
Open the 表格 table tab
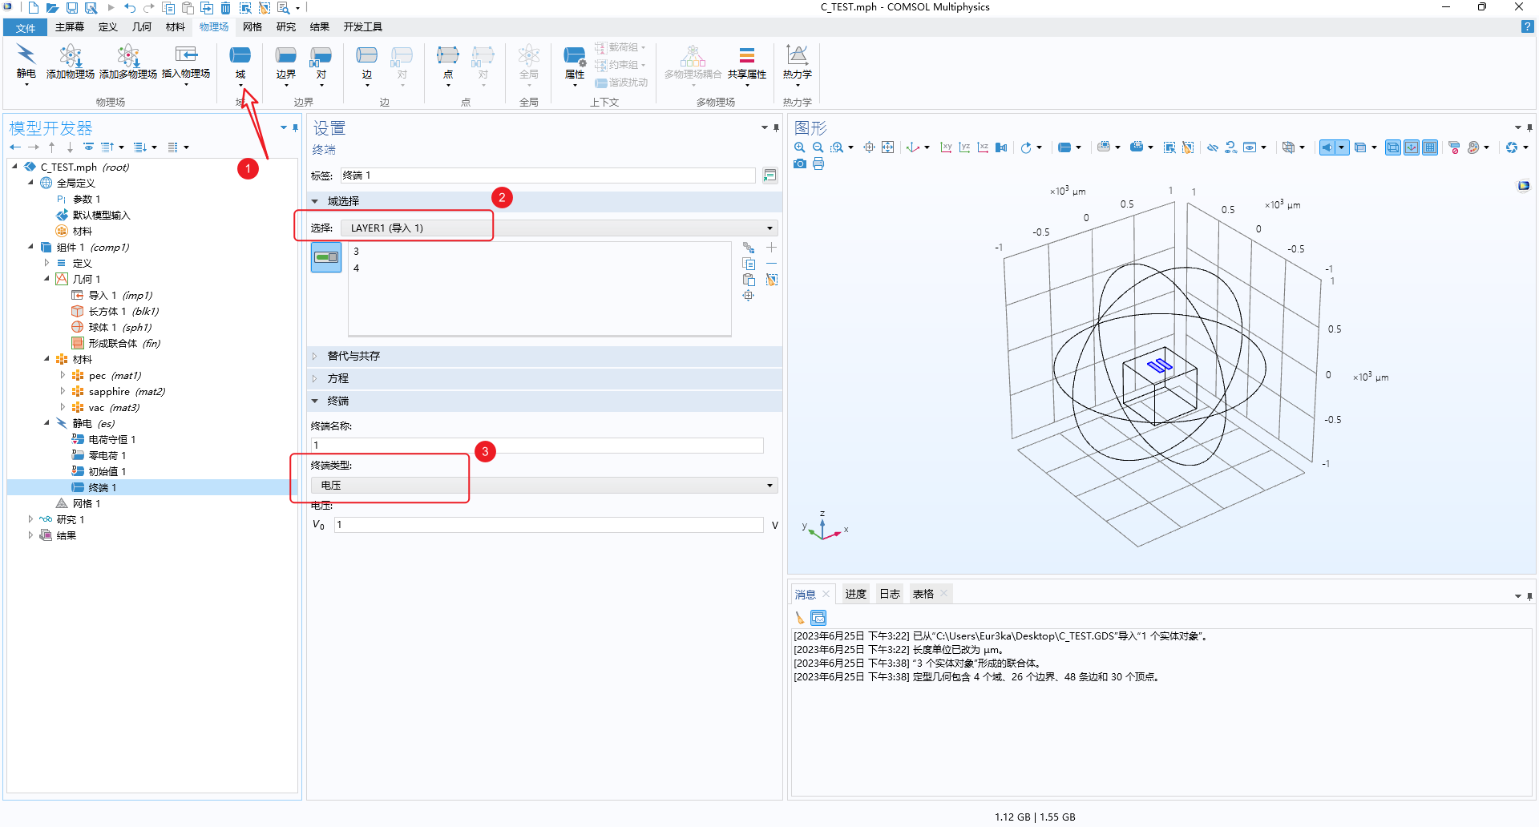click(923, 594)
